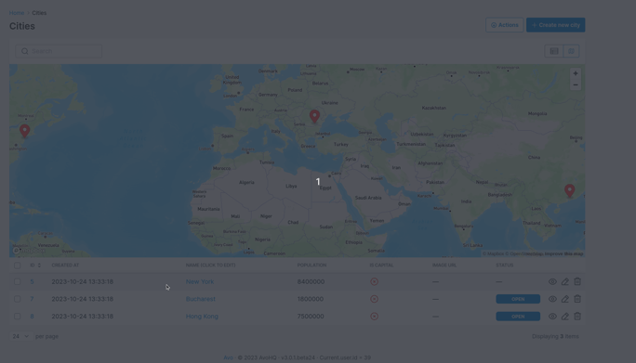This screenshot has width=636, height=363.
Task: Click the New York is-capital status icon
Action: pos(375,281)
